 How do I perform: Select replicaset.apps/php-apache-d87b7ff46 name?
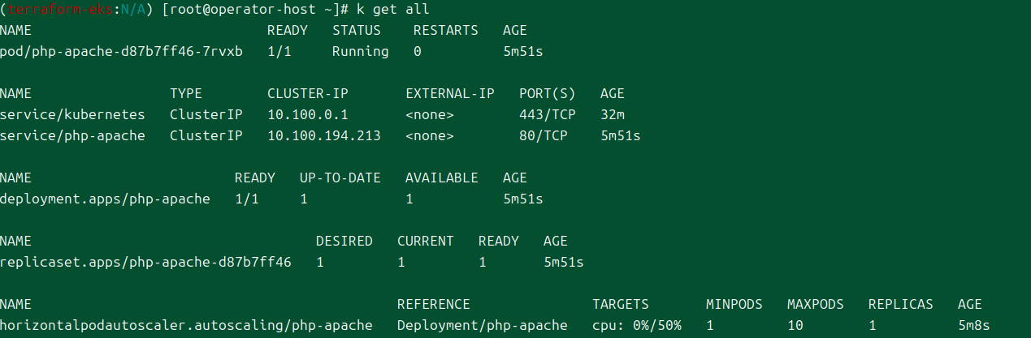pyautogui.click(x=145, y=263)
